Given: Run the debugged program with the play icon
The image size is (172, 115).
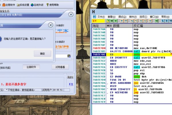Looking at the screenshot, I should [122, 21].
